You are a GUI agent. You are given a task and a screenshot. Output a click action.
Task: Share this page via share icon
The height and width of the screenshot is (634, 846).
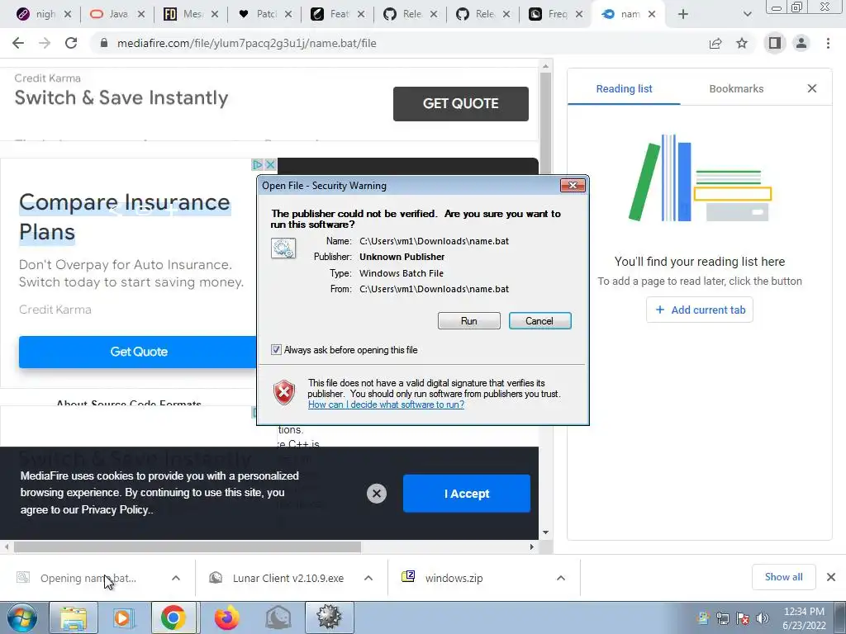point(715,43)
